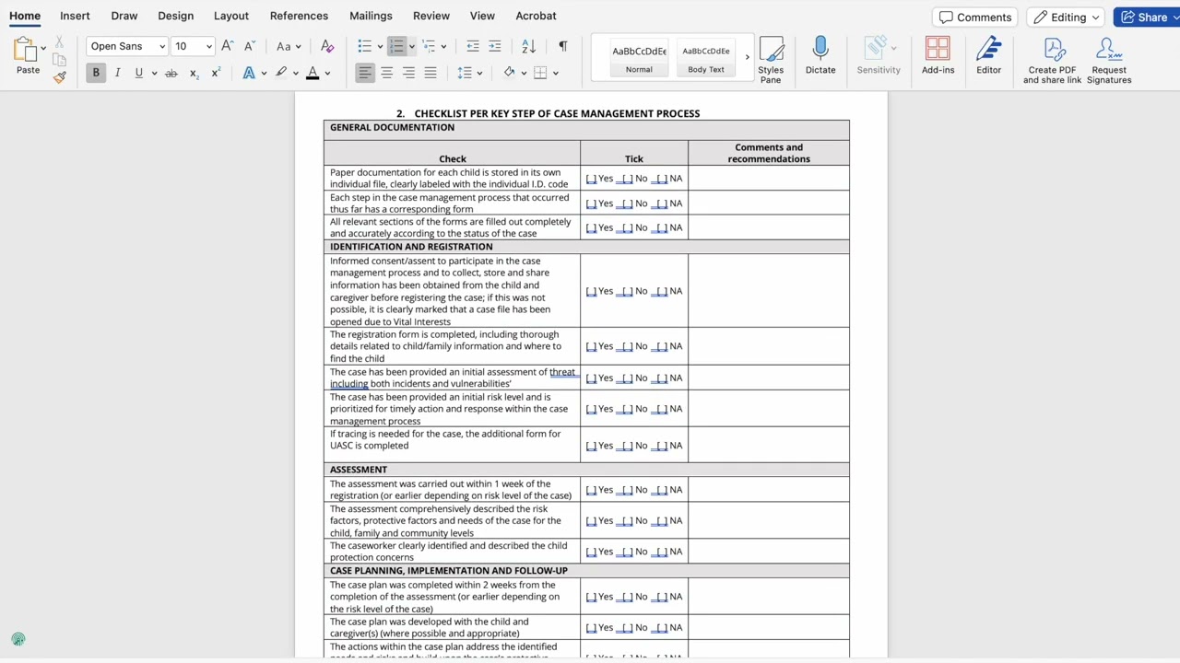Click the IDENTIFICATION AND REGISTRATION heading row
Image resolution: width=1180 pixels, height=663 pixels.
[x=586, y=247]
